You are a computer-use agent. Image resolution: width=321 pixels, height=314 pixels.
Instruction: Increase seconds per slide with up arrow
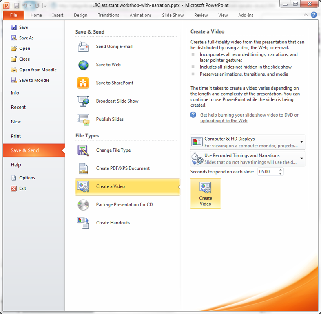coord(280,170)
